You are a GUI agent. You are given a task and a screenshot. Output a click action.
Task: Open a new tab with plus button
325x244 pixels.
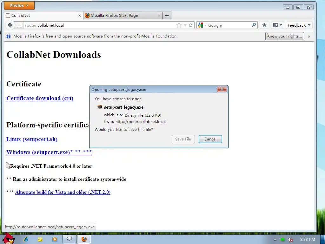pos(167,16)
